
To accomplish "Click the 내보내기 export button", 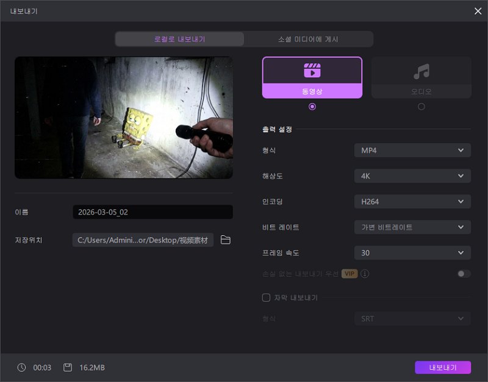I will tap(443, 367).
